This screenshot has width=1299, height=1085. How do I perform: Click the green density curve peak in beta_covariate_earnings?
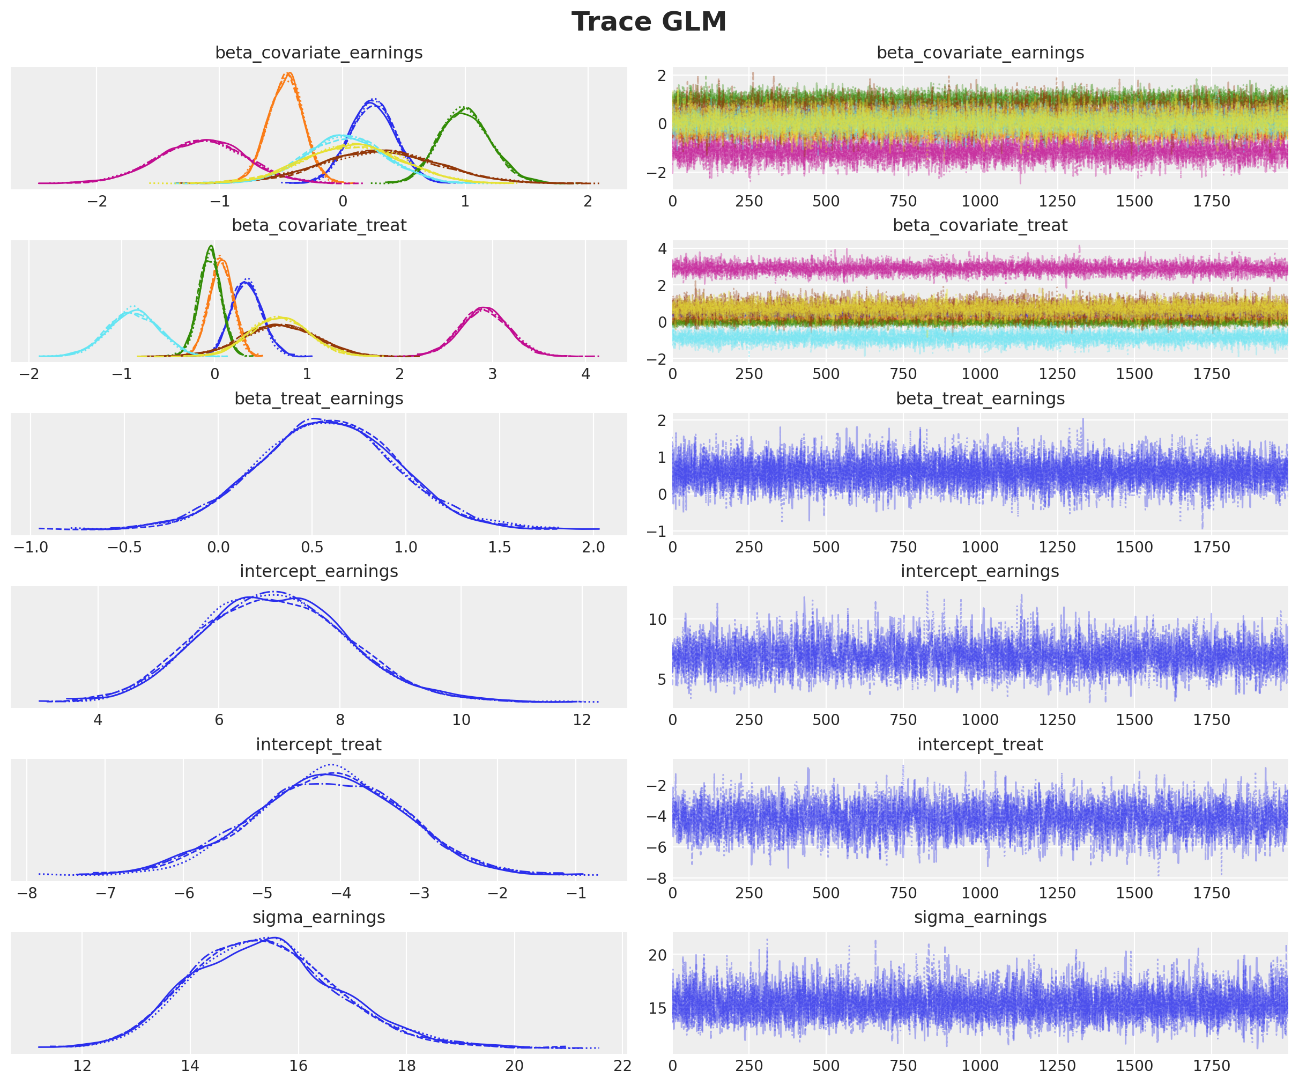pyautogui.click(x=466, y=109)
